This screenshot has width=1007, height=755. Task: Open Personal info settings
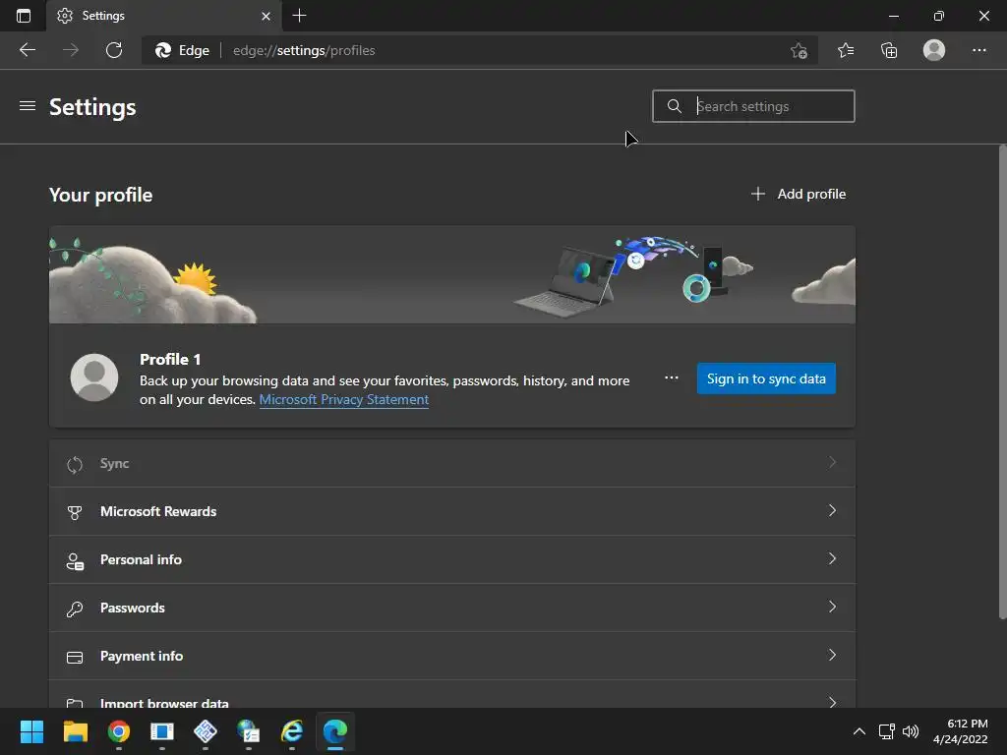pos(452,559)
